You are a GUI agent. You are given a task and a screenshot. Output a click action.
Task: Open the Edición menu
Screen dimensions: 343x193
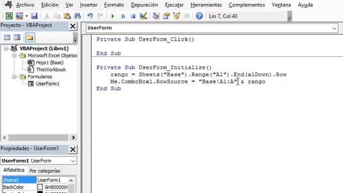point(50,5)
